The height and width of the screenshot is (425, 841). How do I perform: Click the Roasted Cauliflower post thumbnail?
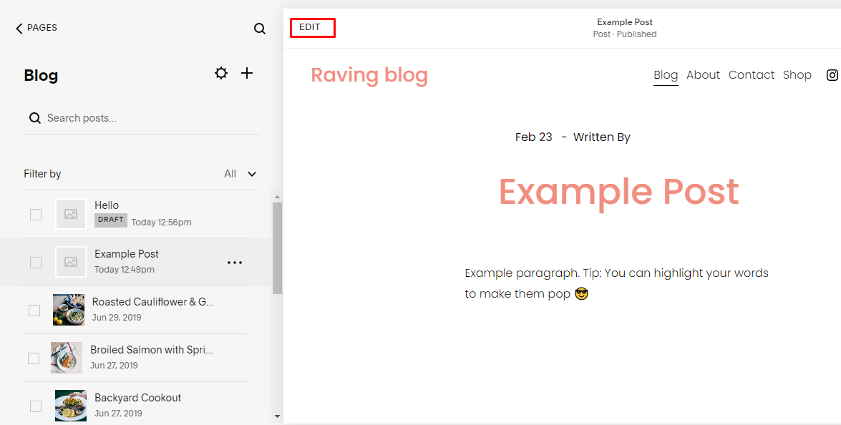(x=68, y=309)
